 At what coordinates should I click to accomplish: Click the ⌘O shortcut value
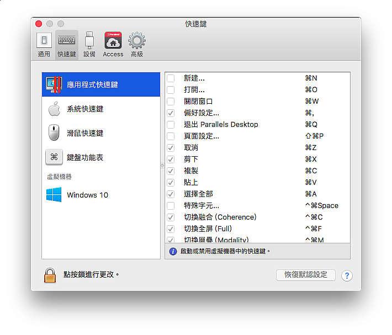pos(311,90)
